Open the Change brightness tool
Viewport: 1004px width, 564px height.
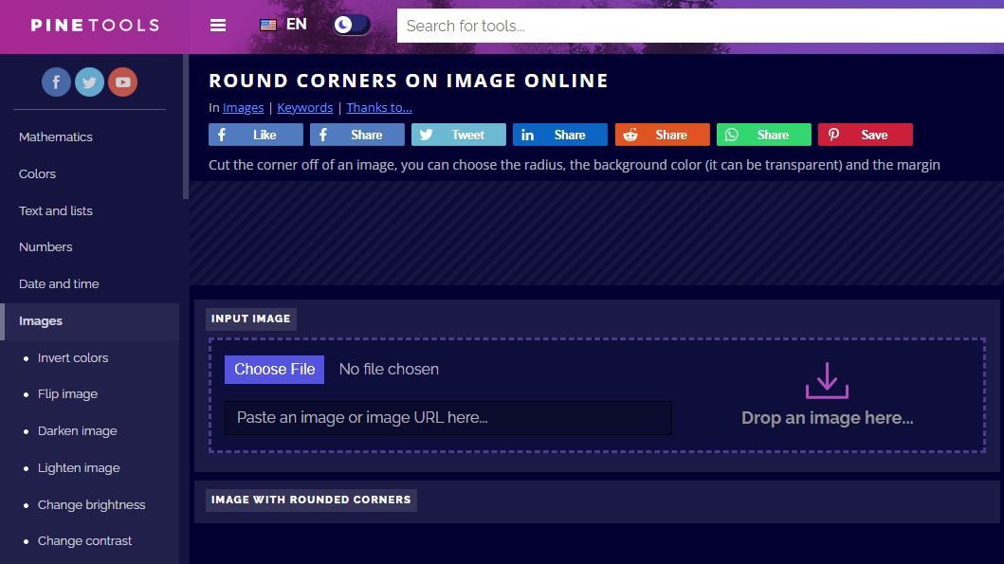click(x=92, y=504)
